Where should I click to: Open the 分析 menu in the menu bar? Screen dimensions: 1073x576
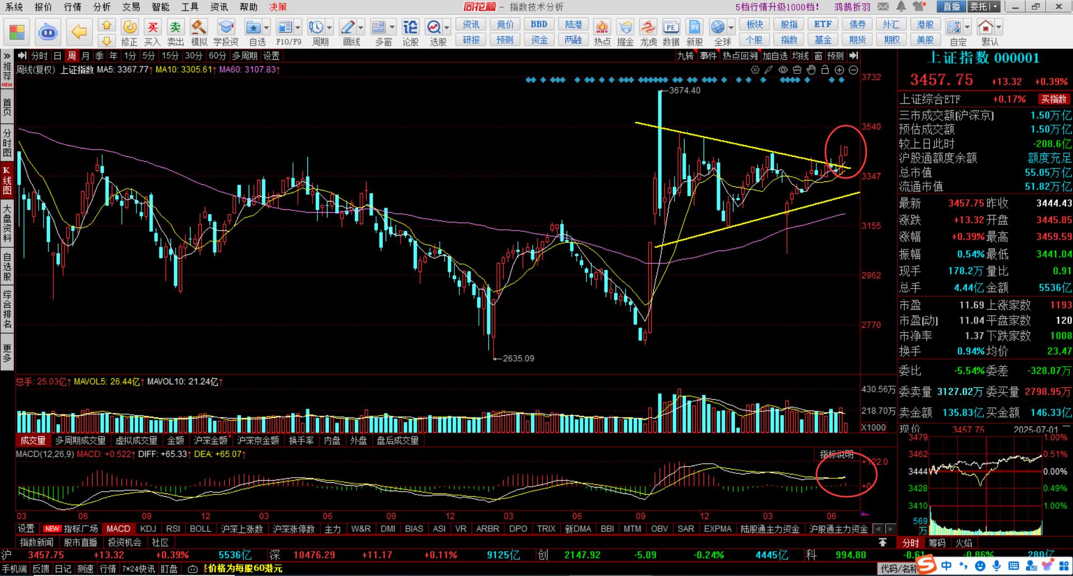(102, 7)
